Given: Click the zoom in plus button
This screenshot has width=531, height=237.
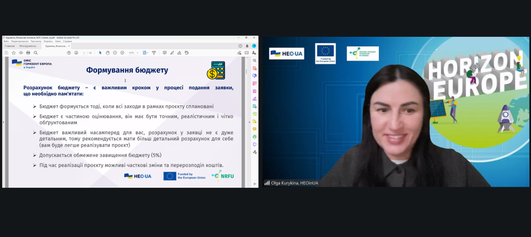Looking at the screenshot, I should [x=122, y=52].
